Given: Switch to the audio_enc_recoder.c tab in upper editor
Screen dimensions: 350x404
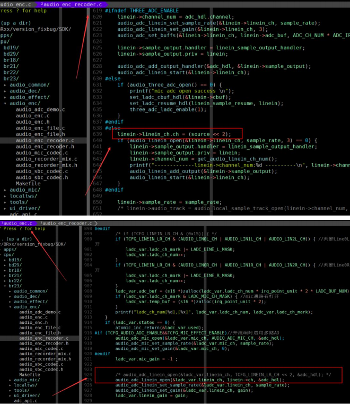Looking at the screenshot, I should click(x=71, y=4).
